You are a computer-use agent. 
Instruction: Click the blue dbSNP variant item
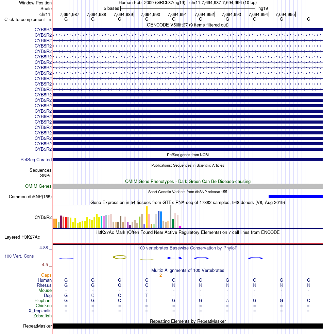pos(295,197)
